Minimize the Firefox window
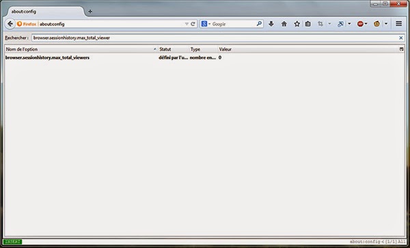Image resolution: width=410 pixels, height=248 pixels. click(375, 4)
